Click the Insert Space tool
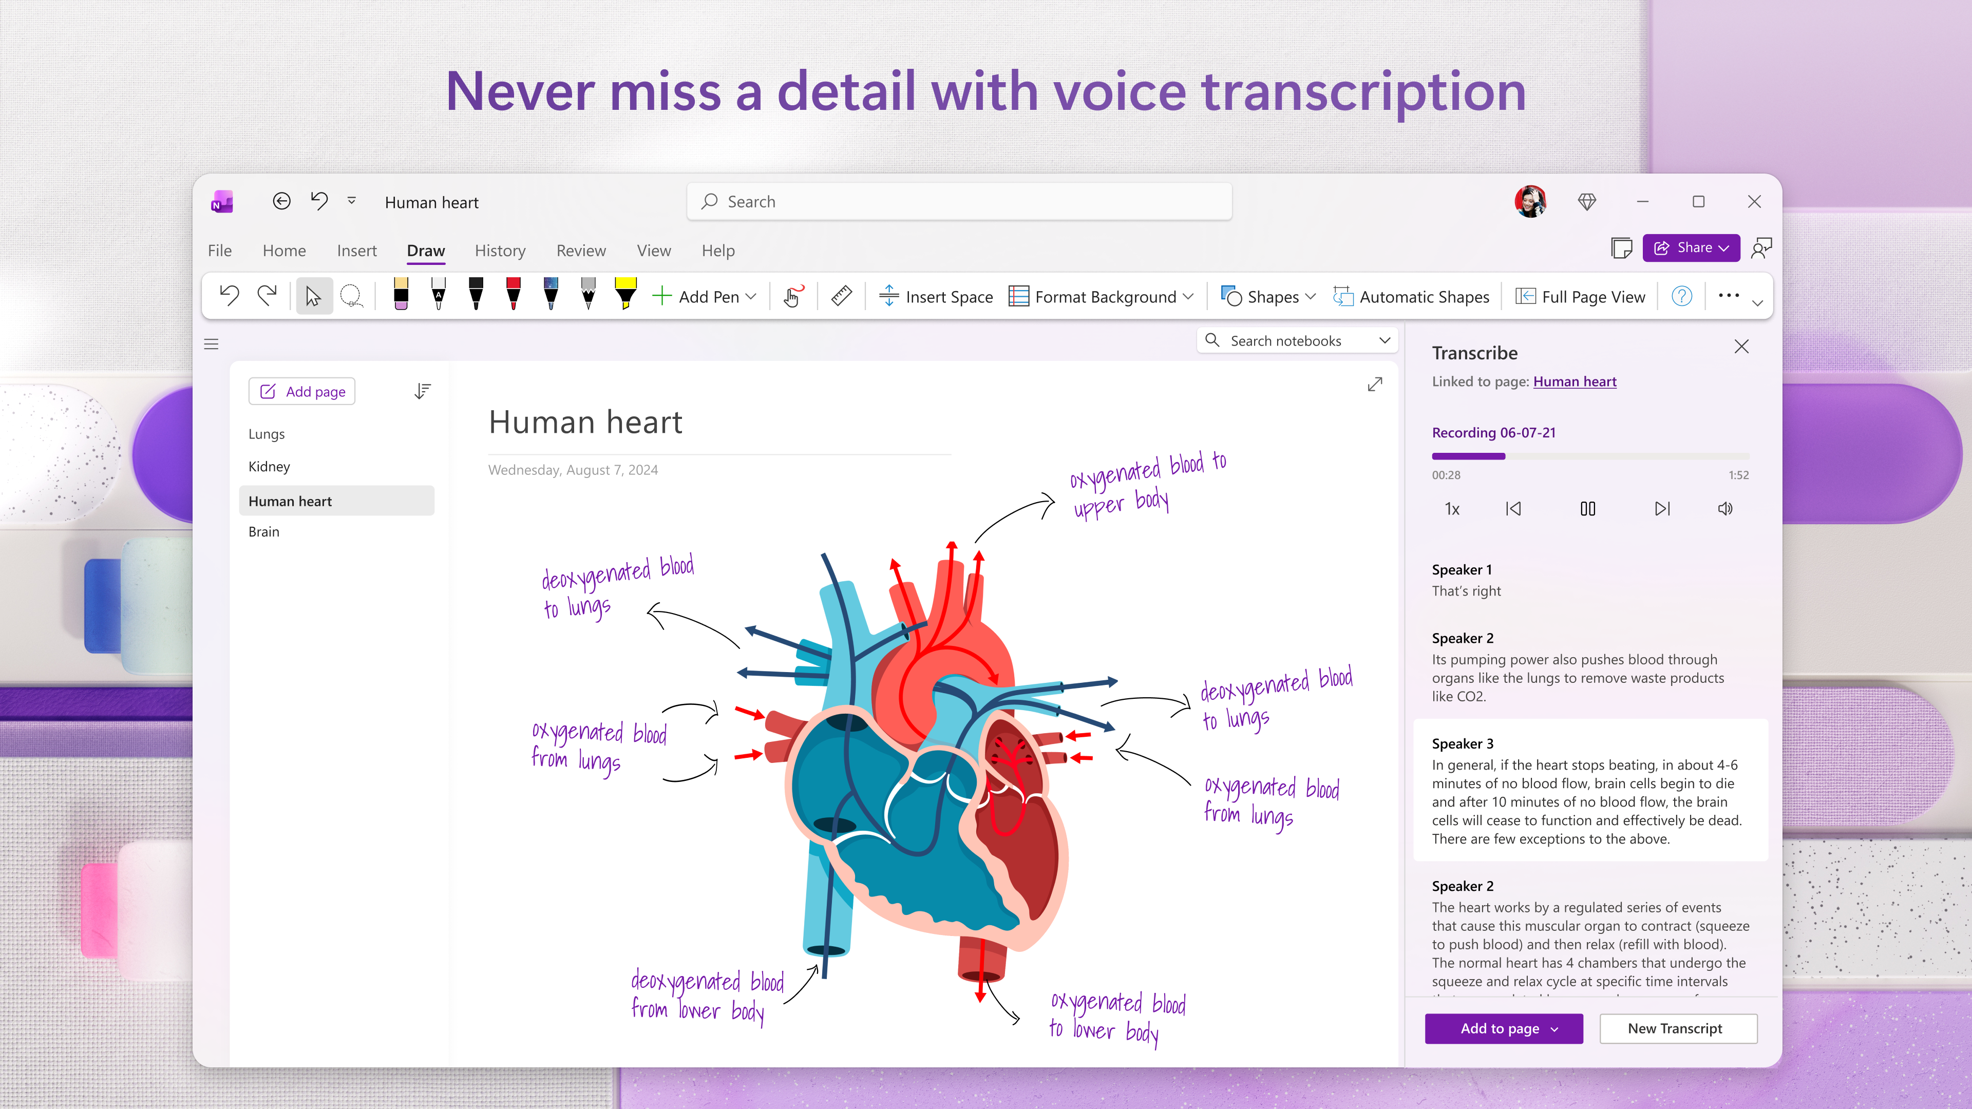1972x1109 pixels. point(936,296)
